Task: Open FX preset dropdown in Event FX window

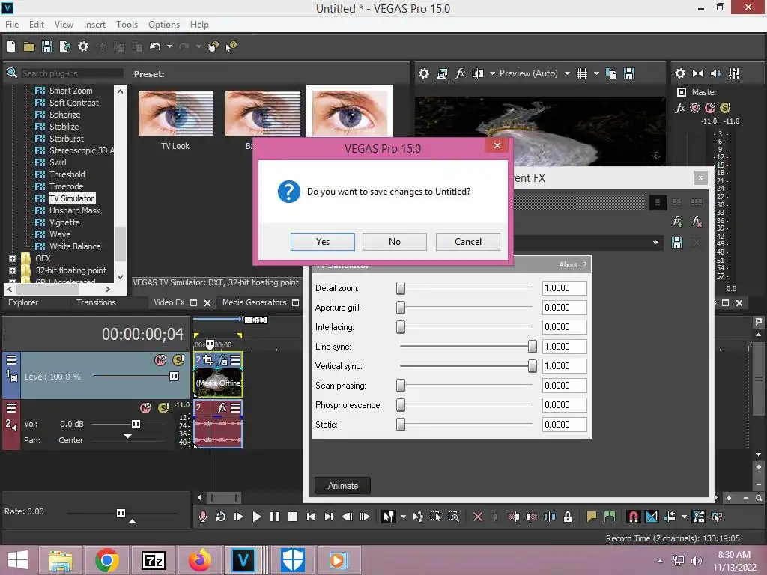Action: [655, 243]
